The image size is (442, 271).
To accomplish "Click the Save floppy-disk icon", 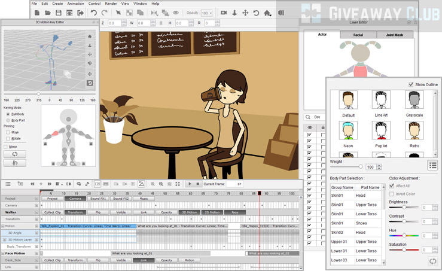I will pyautogui.click(x=59, y=13).
